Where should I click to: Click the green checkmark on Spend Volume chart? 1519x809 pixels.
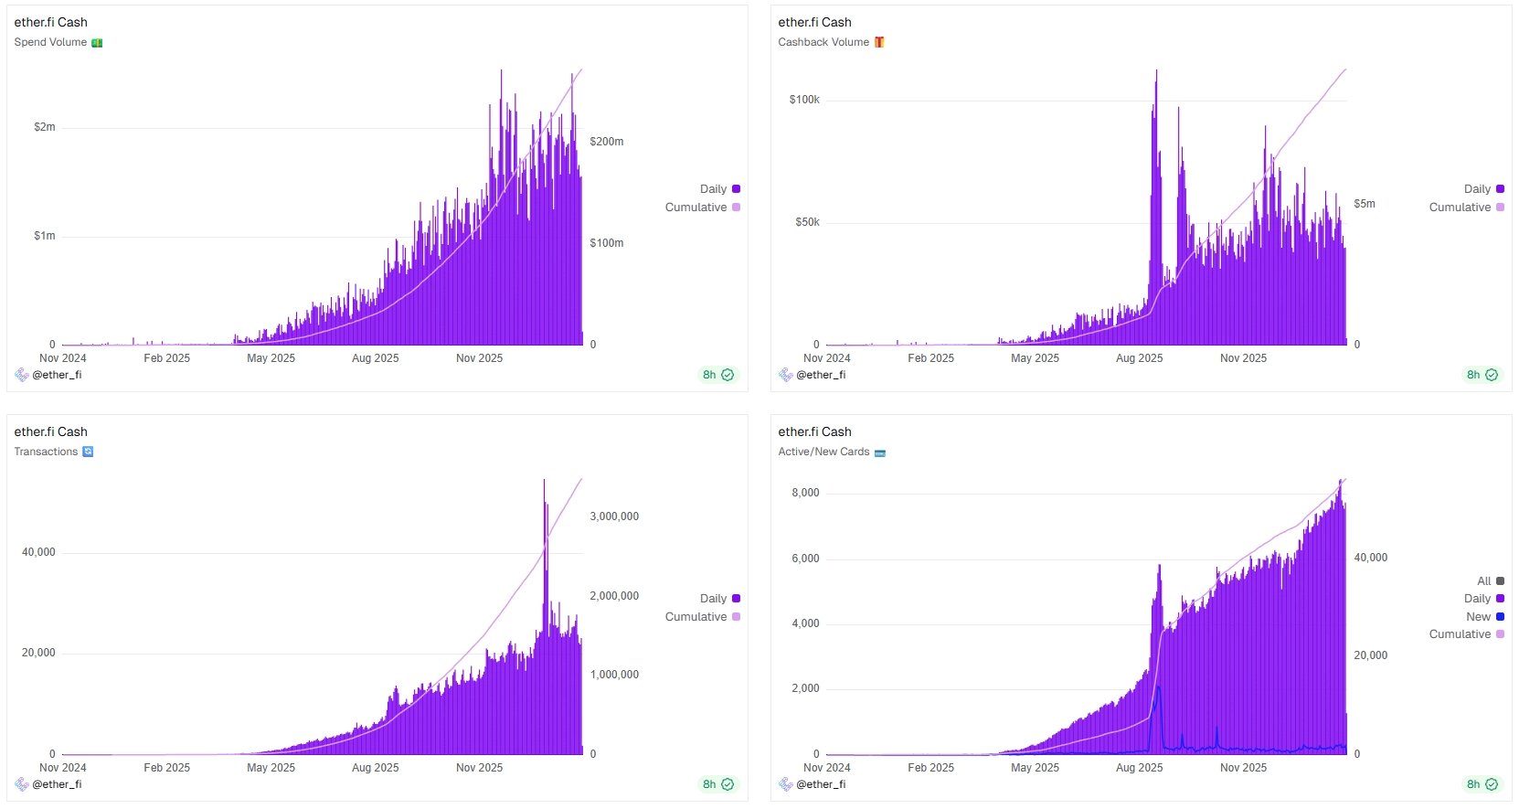pos(728,375)
